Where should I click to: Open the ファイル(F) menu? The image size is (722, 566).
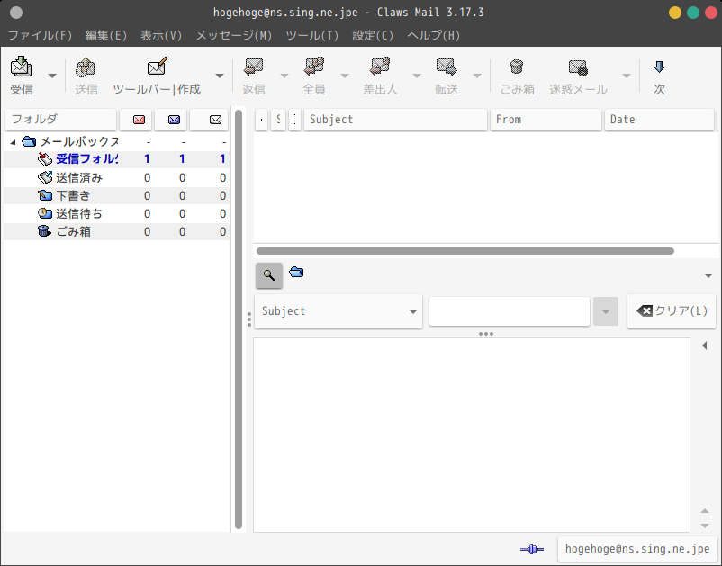40,35
